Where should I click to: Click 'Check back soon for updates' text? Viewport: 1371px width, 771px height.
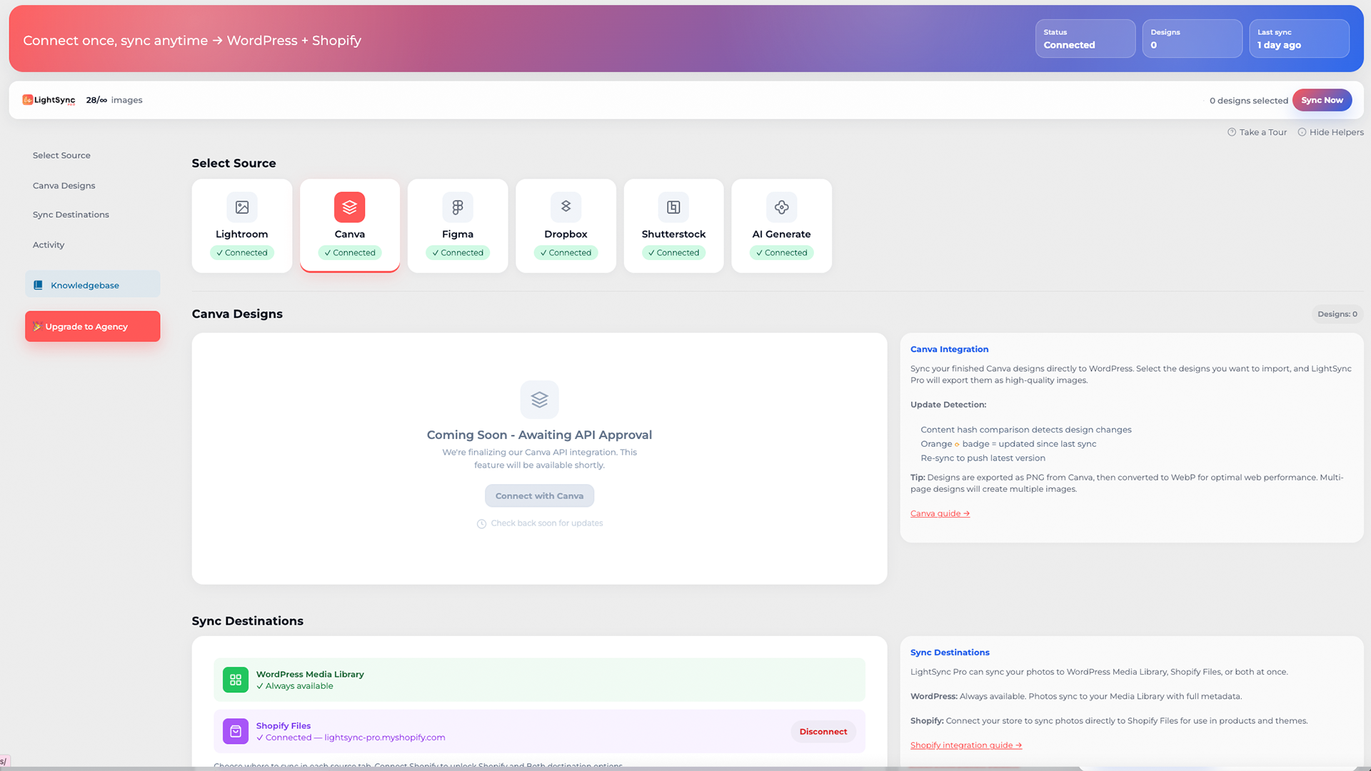pos(547,523)
